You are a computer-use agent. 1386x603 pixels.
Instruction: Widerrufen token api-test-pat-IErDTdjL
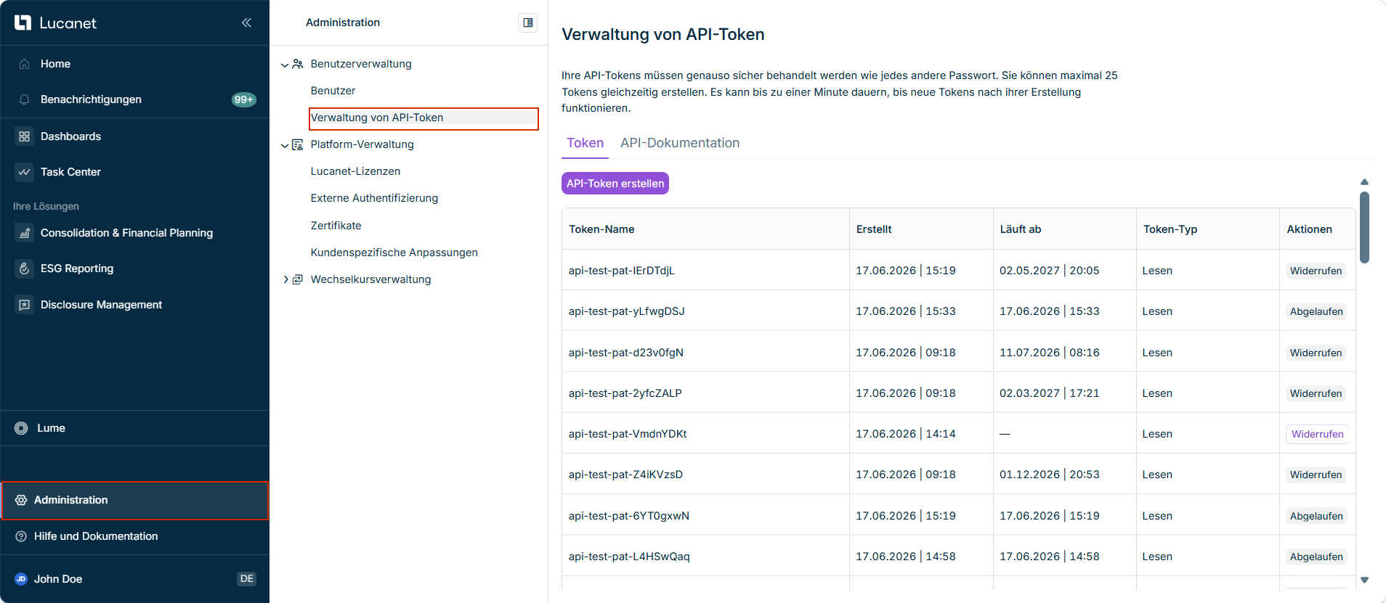point(1316,271)
